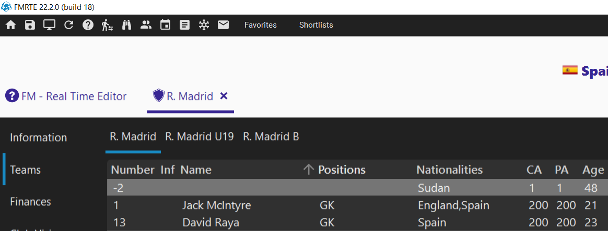
Task: Open the Help question mark icon
Action: [x=88, y=25]
